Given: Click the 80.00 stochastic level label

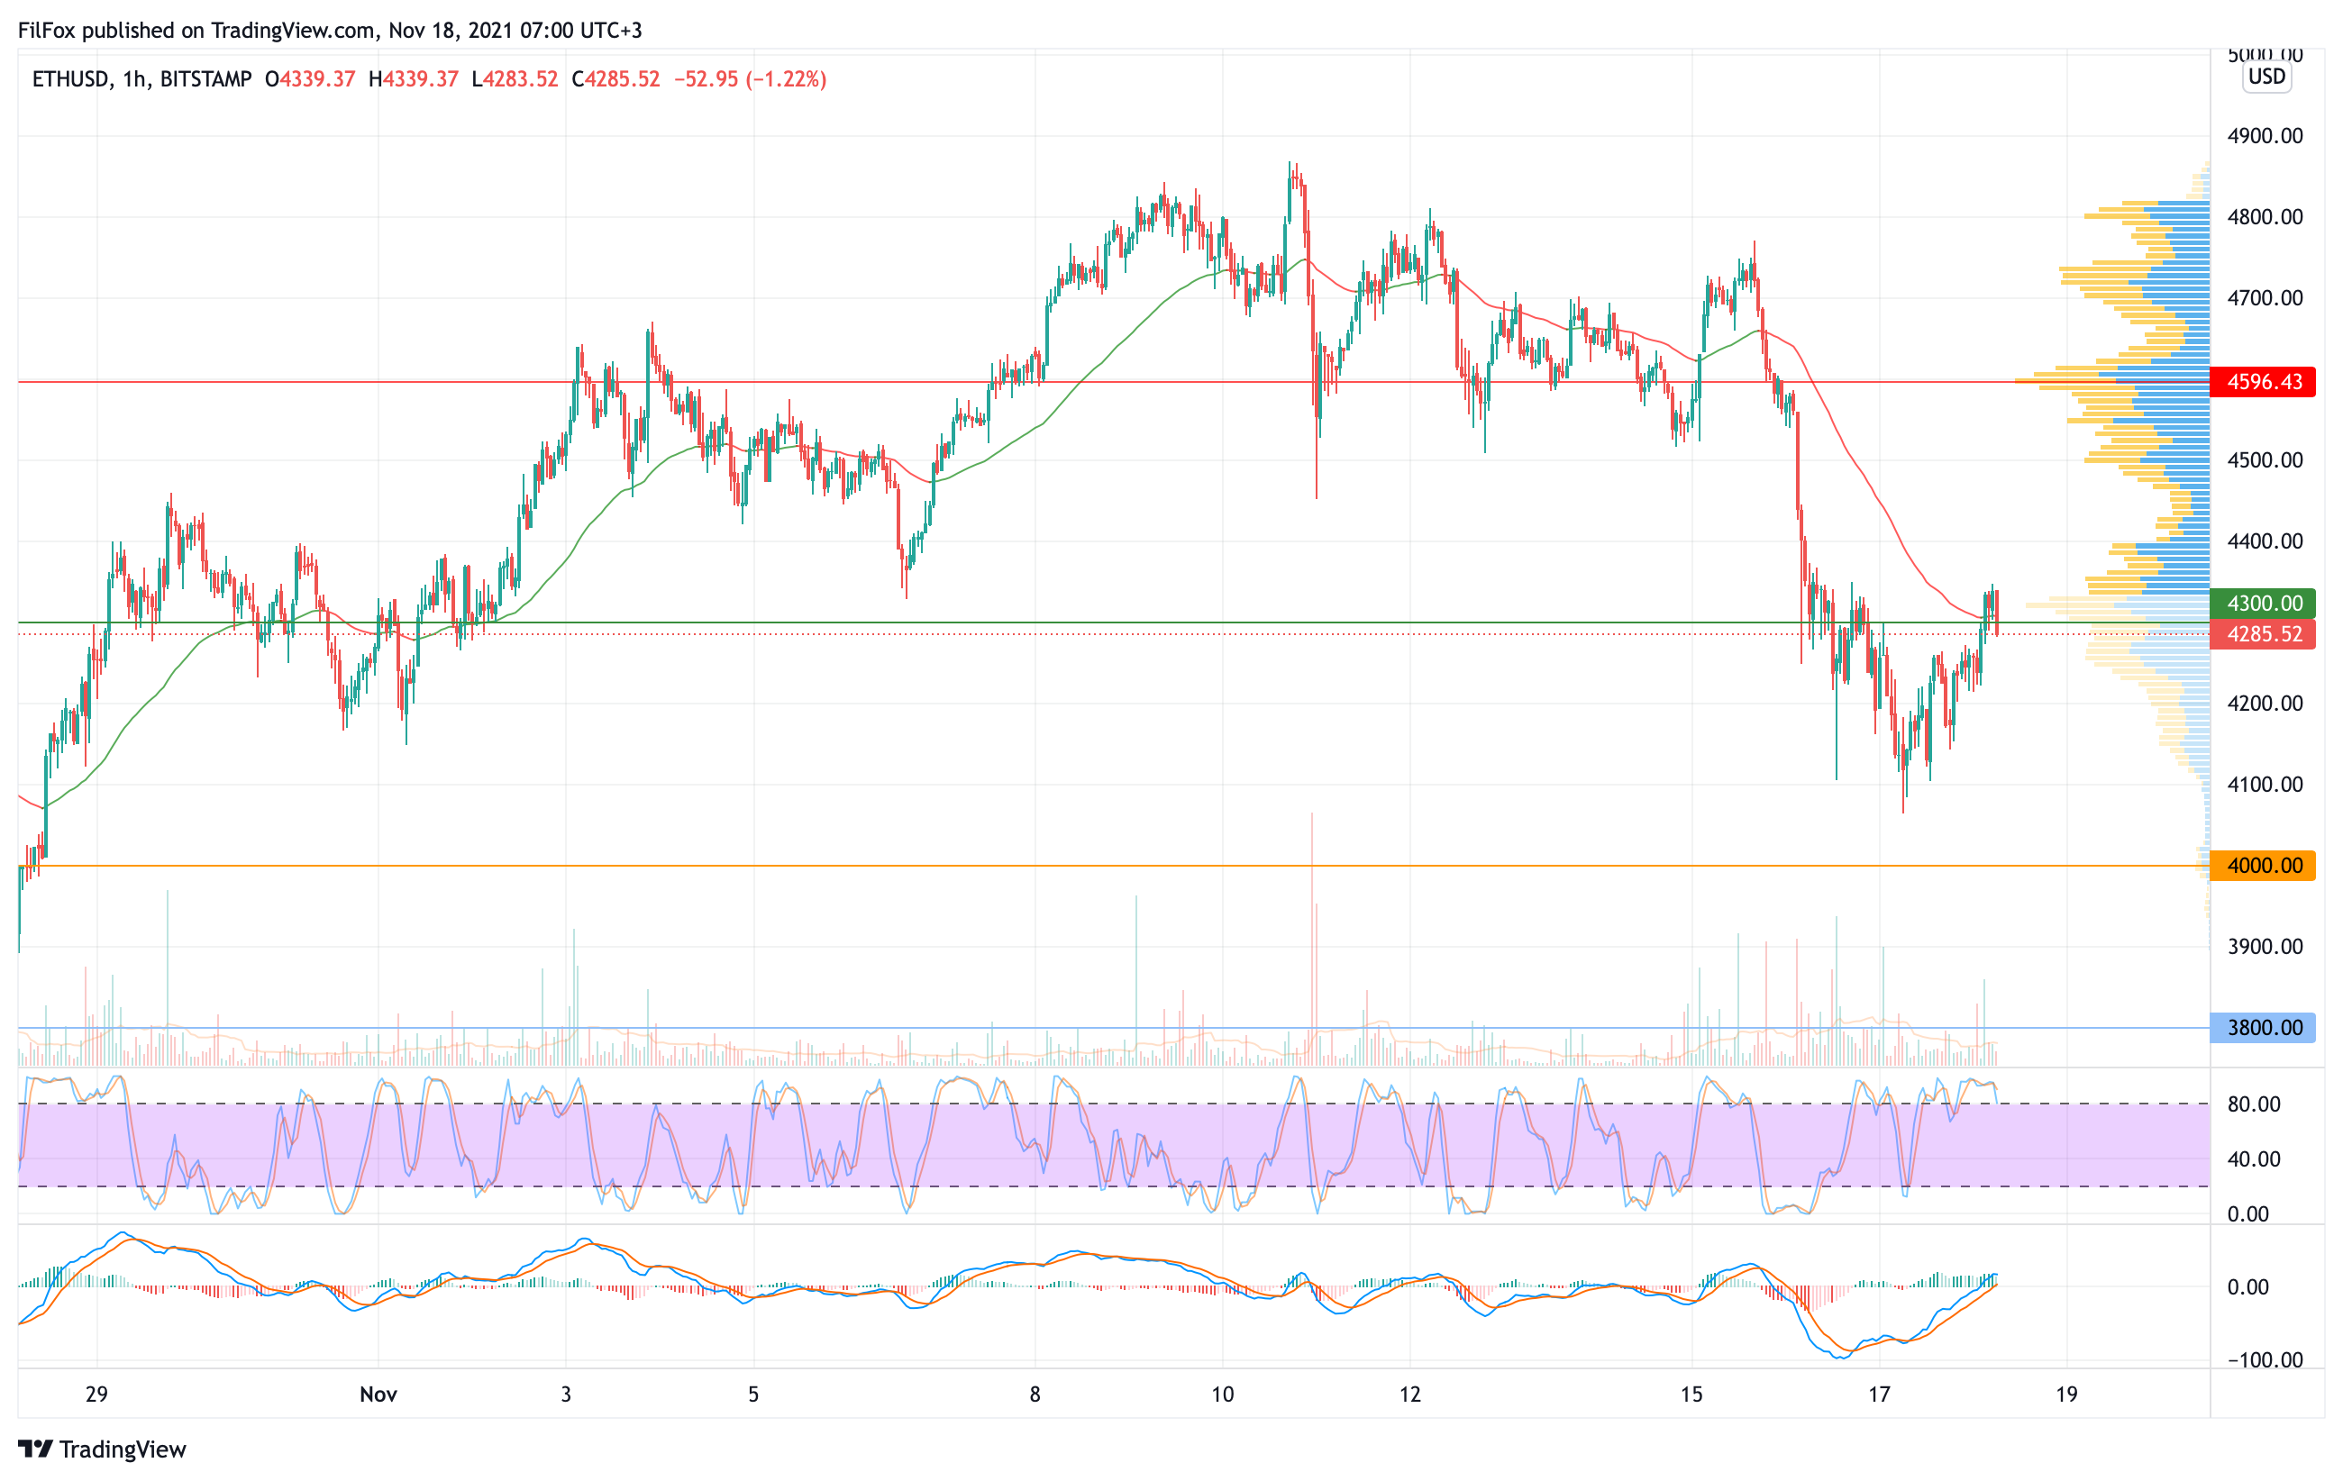Looking at the screenshot, I should (x=2254, y=1104).
